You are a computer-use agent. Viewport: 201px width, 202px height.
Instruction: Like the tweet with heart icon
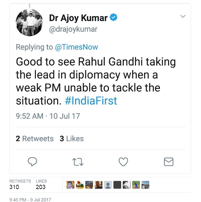pyautogui.click(x=123, y=161)
